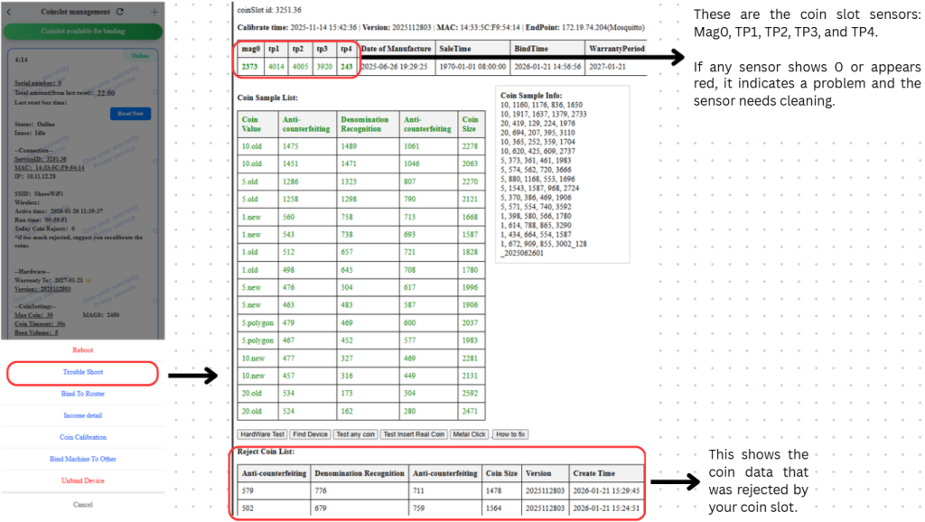Click the HardWare Test button
Viewport: 925px width, 522px height.
pyautogui.click(x=261, y=434)
